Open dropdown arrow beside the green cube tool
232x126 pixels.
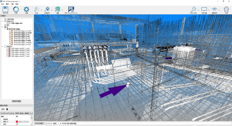pos(62,10)
